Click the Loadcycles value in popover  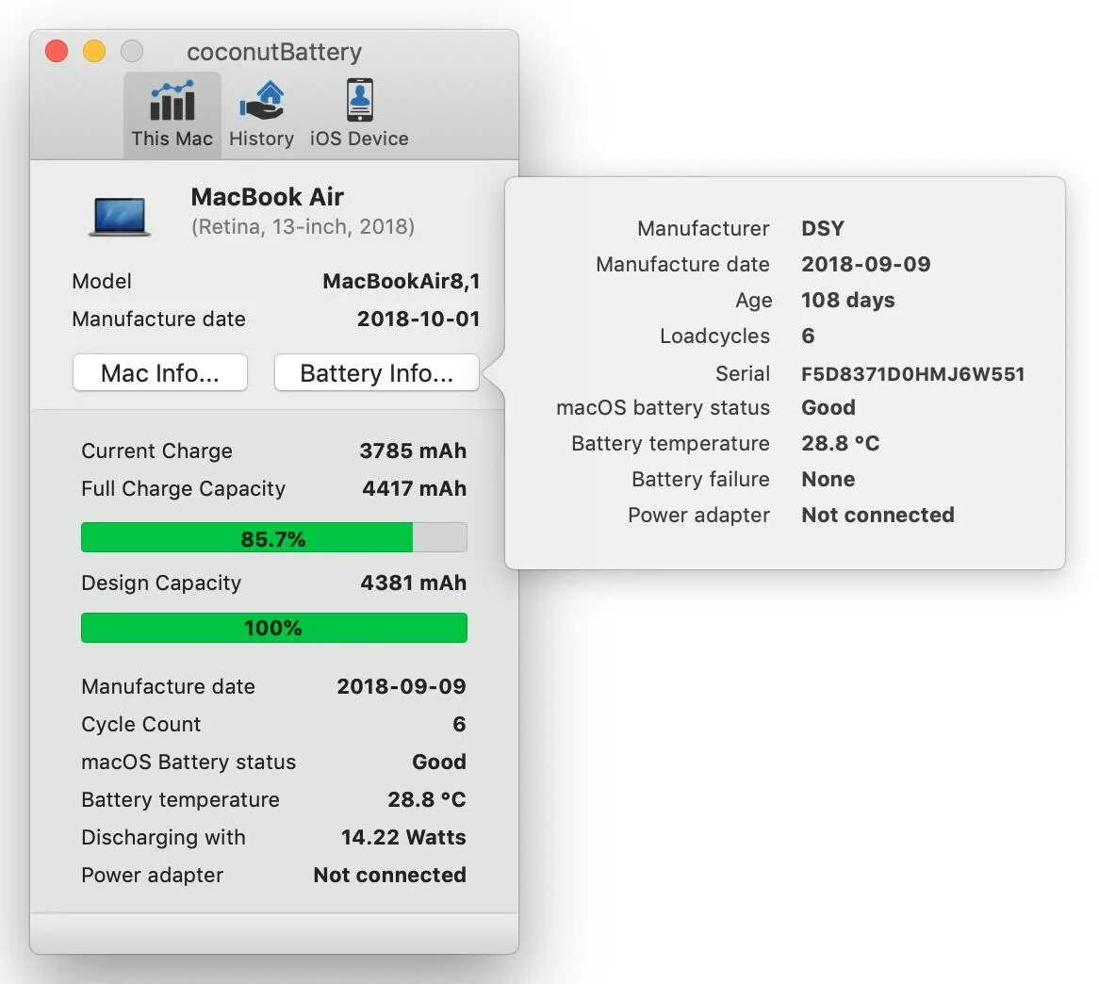pos(808,336)
